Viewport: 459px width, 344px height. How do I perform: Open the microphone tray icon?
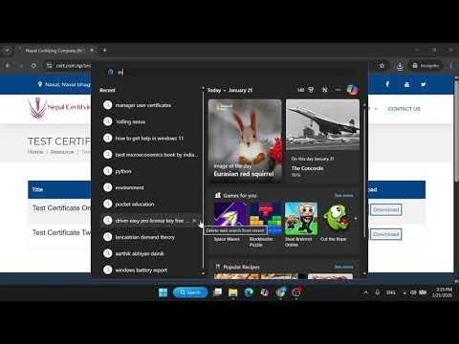378,292
